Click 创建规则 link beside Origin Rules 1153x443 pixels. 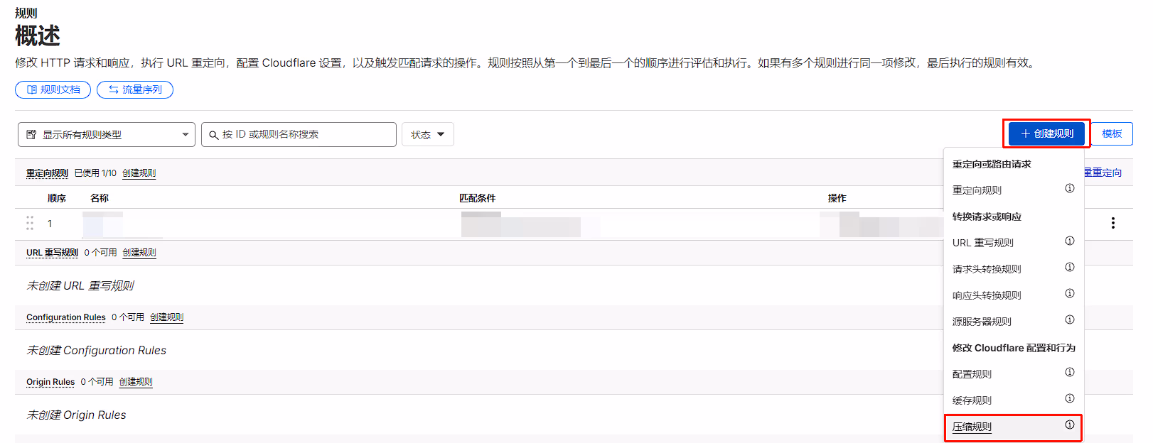[136, 382]
